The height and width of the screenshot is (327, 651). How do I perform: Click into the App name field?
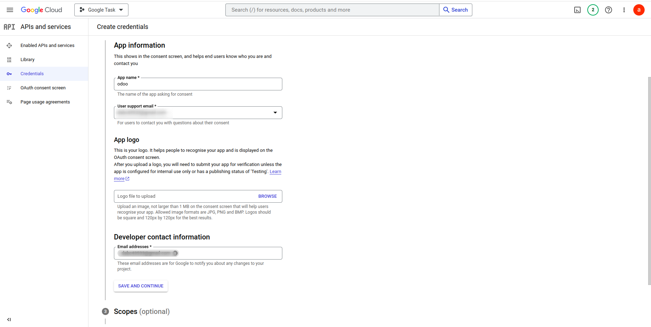click(198, 84)
